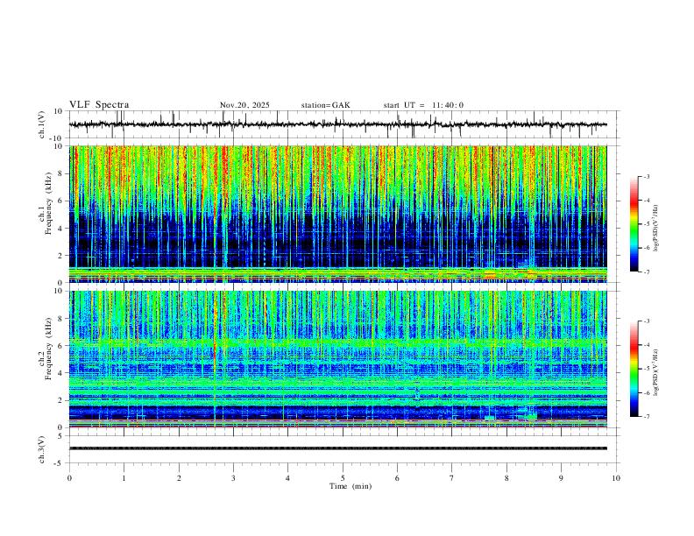
Task: Click time axis tick label '9'
Action: coord(561,478)
